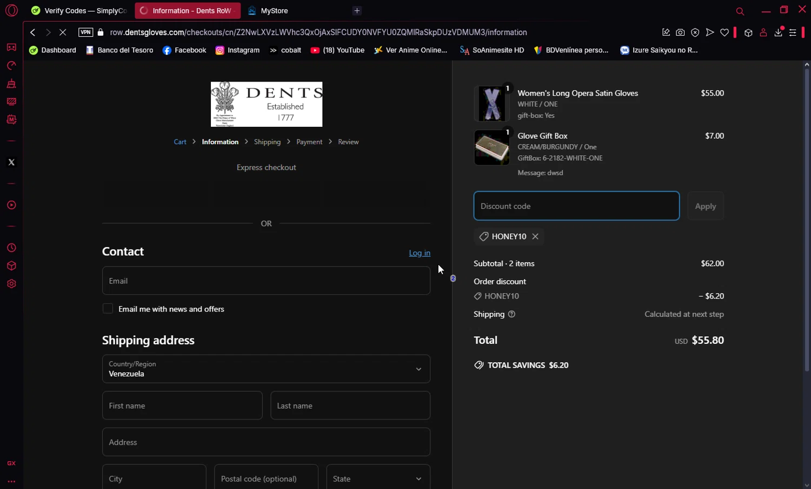
Task: Open GX Cleaner broom icon in sidebar
Action: (x=11, y=84)
